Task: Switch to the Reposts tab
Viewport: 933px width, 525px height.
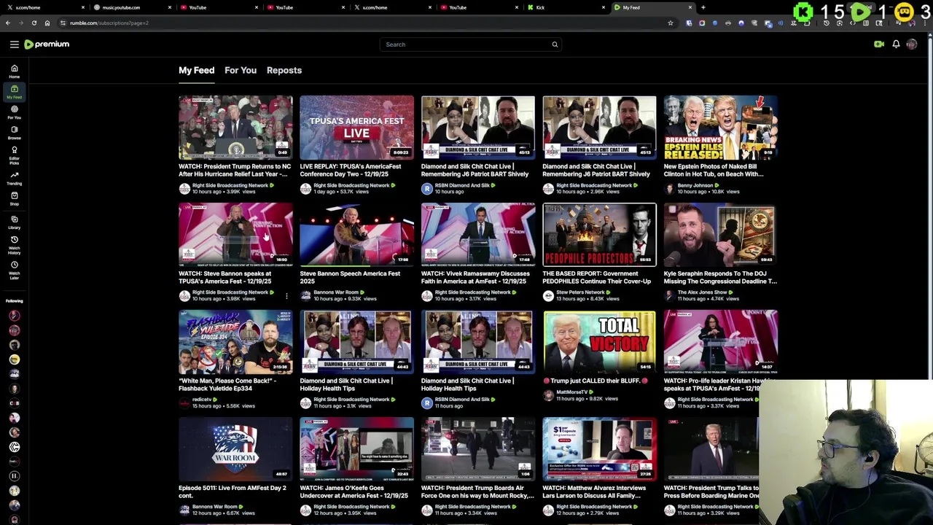Action: pyautogui.click(x=284, y=70)
